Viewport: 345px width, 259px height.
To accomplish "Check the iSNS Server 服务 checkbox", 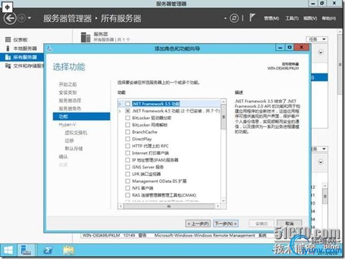I will coord(127,167).
